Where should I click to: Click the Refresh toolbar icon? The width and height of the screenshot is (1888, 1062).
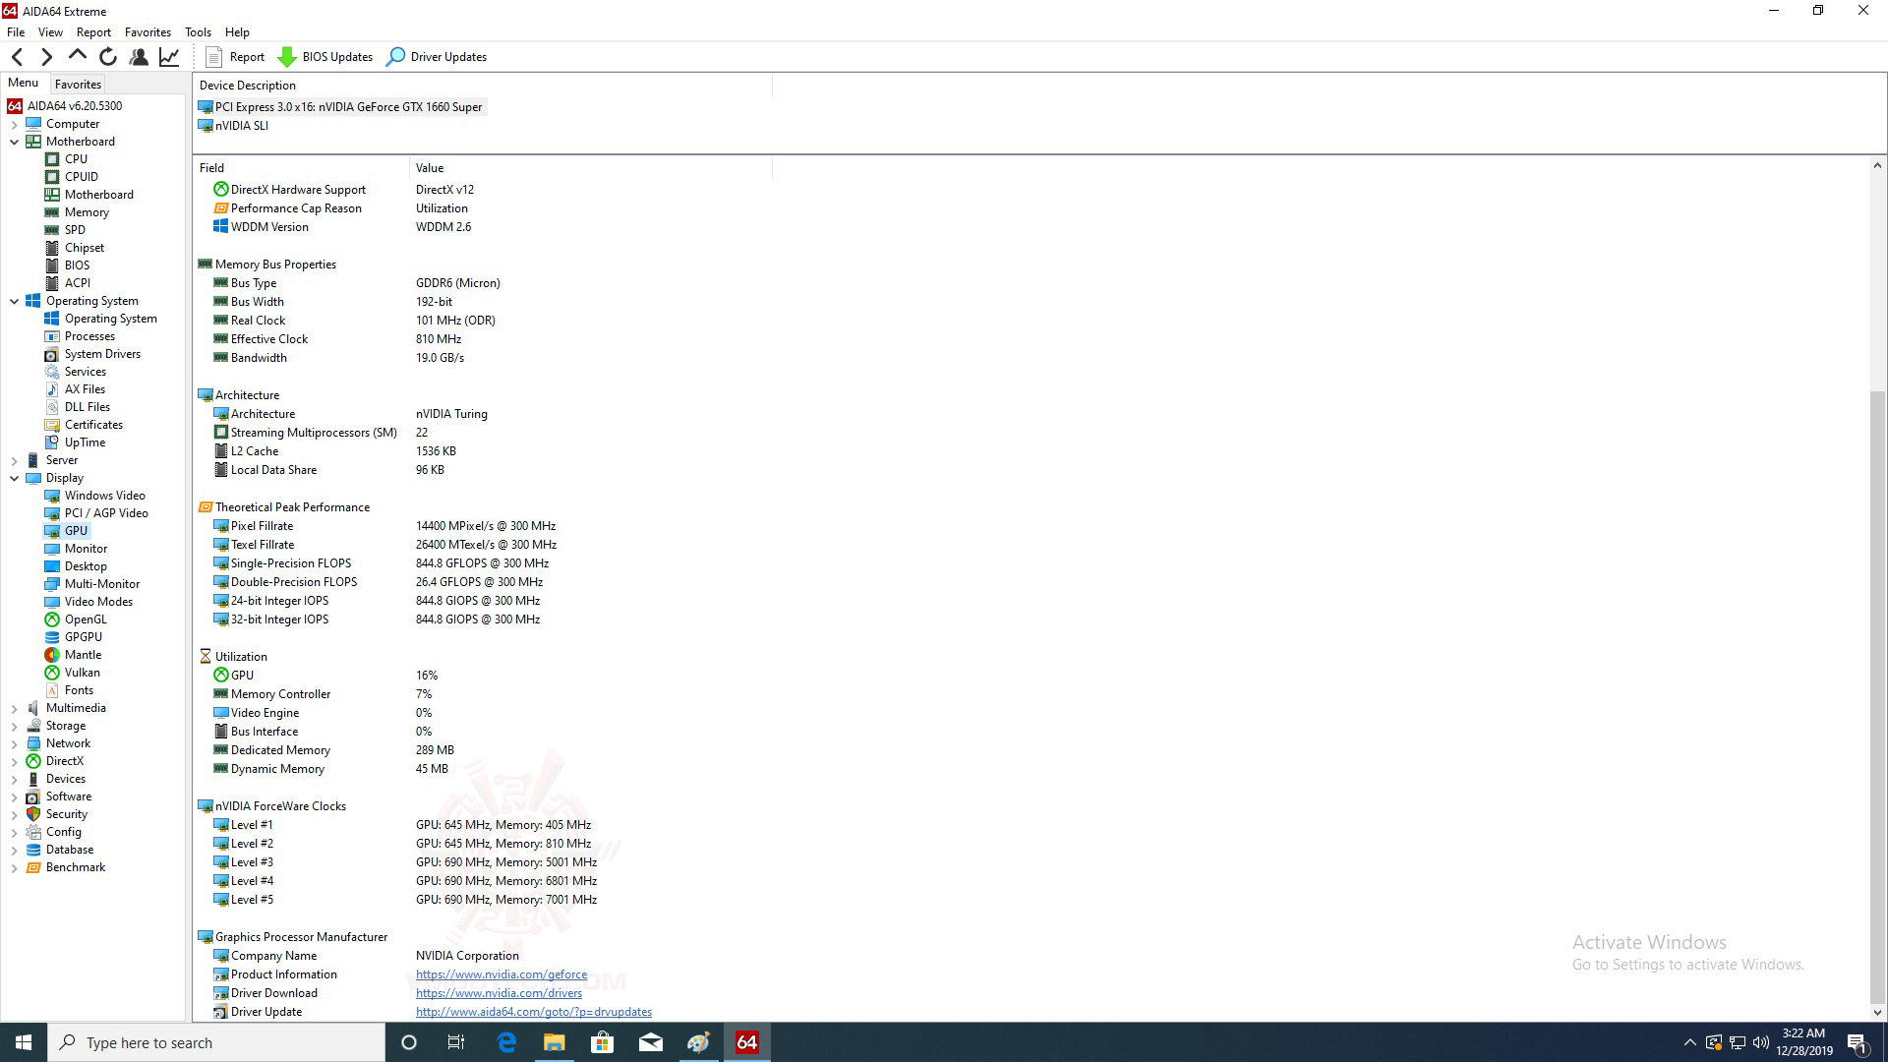108,57
